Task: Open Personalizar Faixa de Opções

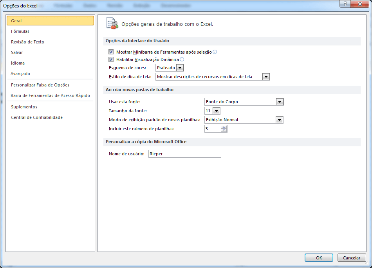Action: pyautogui.click(x=40, y=85)
